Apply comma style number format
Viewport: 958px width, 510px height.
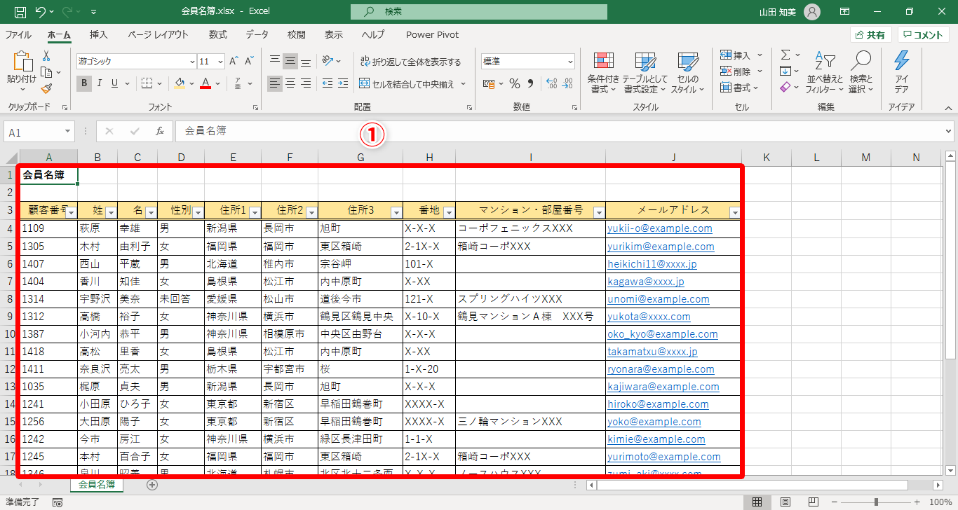(x=531, y=83)
